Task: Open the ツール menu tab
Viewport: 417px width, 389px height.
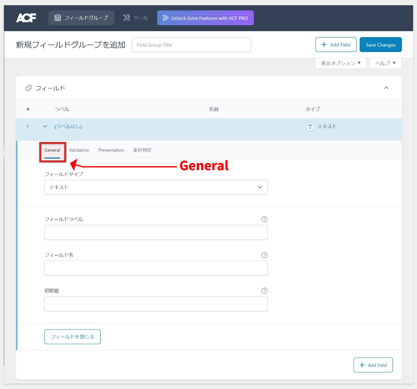Action: click(x=135, y=18)
